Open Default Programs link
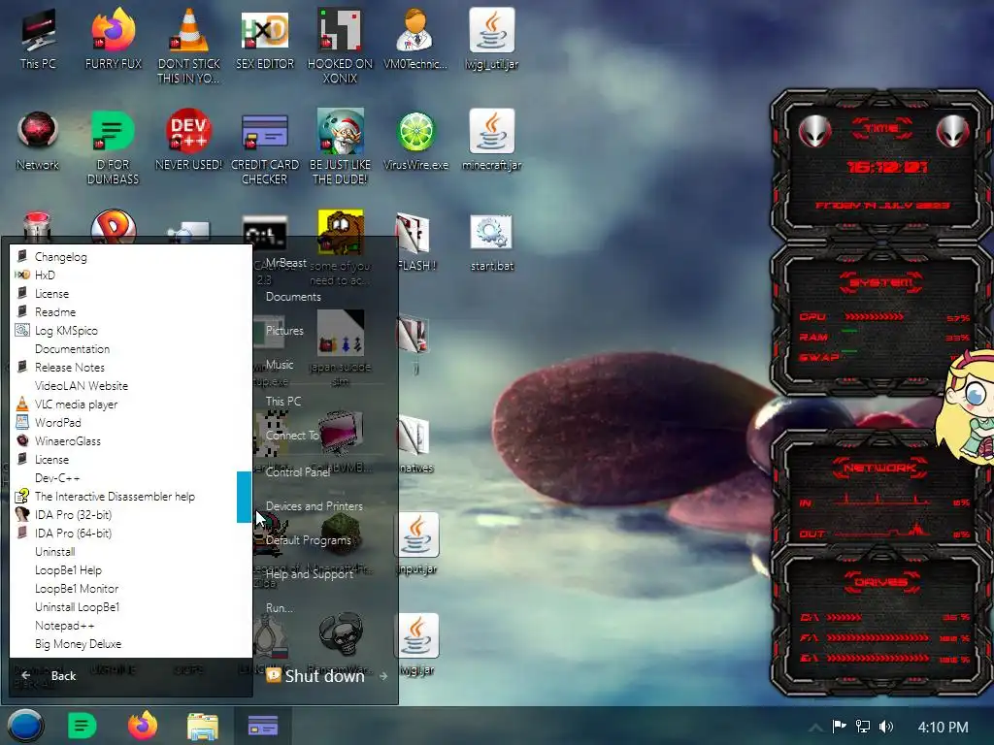Viewport: 994px width, 745px height. pyautogui.click(x=309, y=539)
